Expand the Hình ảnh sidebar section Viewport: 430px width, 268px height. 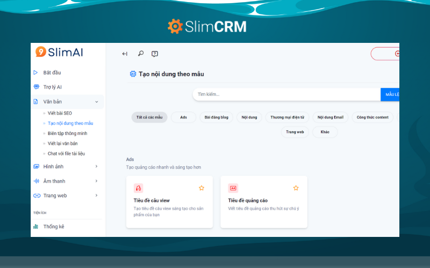tap(97, 167)
